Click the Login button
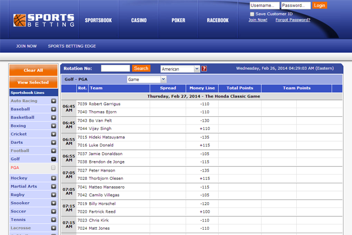Screen dimensions: 352x235 (x=320, y=5)
